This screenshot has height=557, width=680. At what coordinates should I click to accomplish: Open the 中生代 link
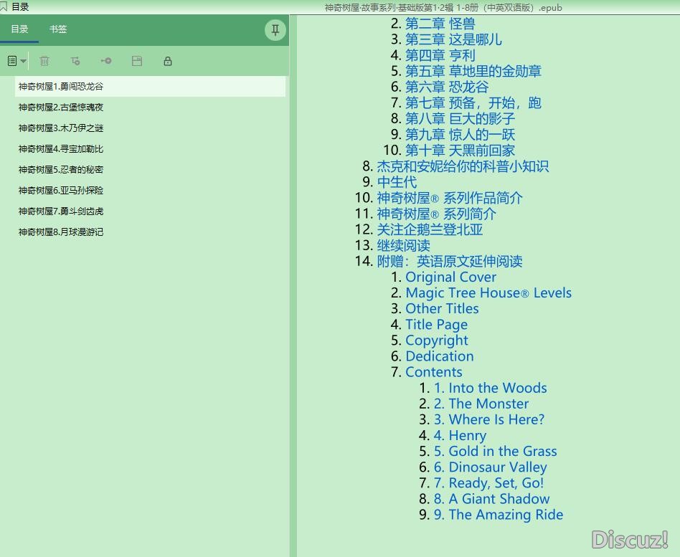point(397,182)
